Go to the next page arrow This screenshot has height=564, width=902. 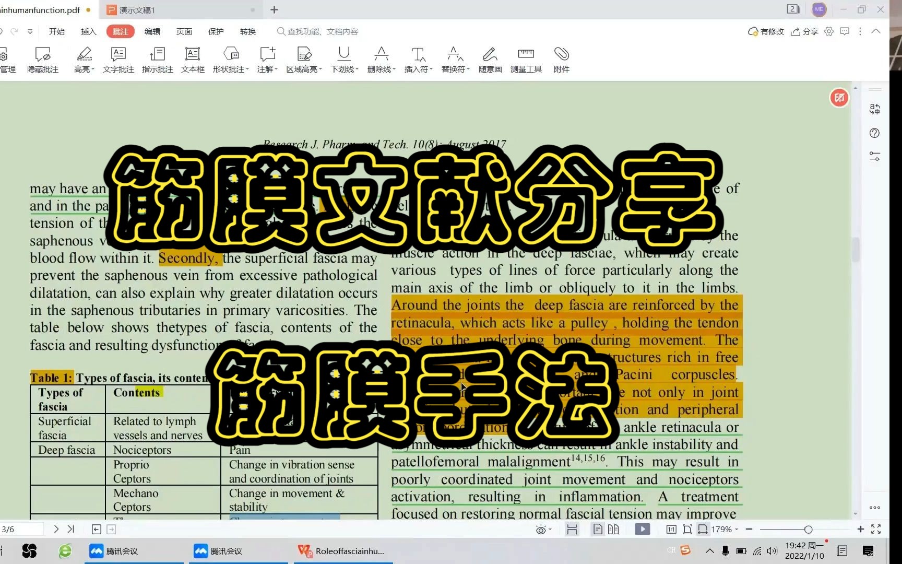pos(56,529)
